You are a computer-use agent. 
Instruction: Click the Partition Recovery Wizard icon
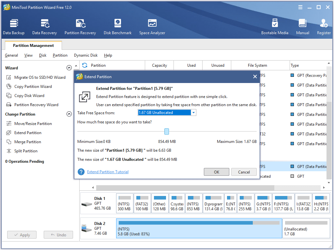click(x=9, y=105)
